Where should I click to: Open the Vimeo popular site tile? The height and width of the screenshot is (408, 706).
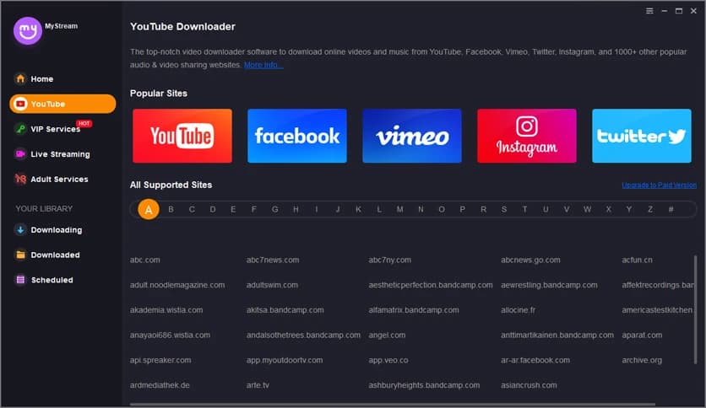click(412, 136)
